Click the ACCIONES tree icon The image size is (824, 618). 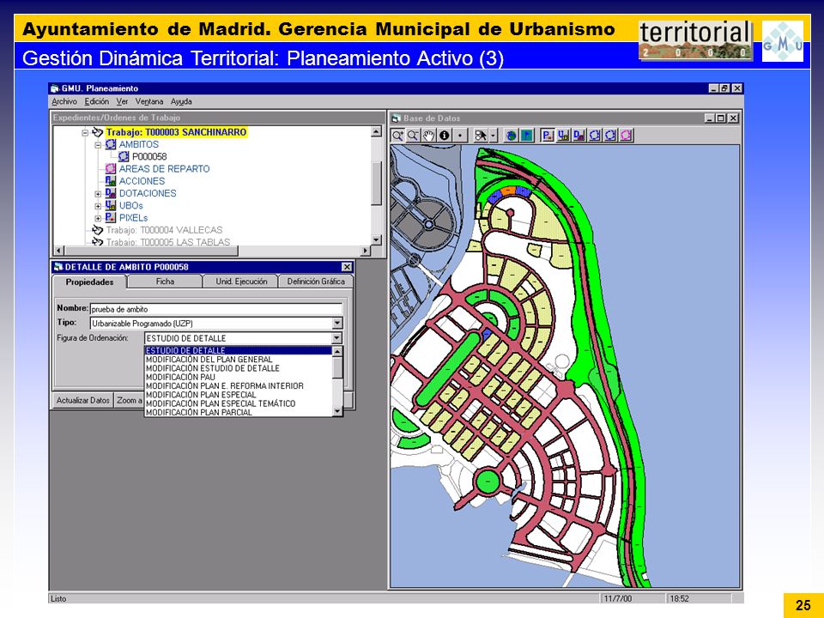111,181
